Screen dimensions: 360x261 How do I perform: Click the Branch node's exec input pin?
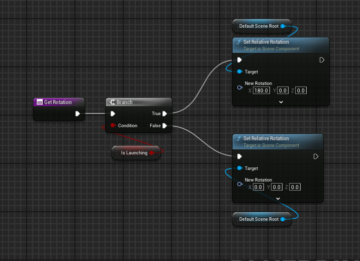[x=113, y=114]
